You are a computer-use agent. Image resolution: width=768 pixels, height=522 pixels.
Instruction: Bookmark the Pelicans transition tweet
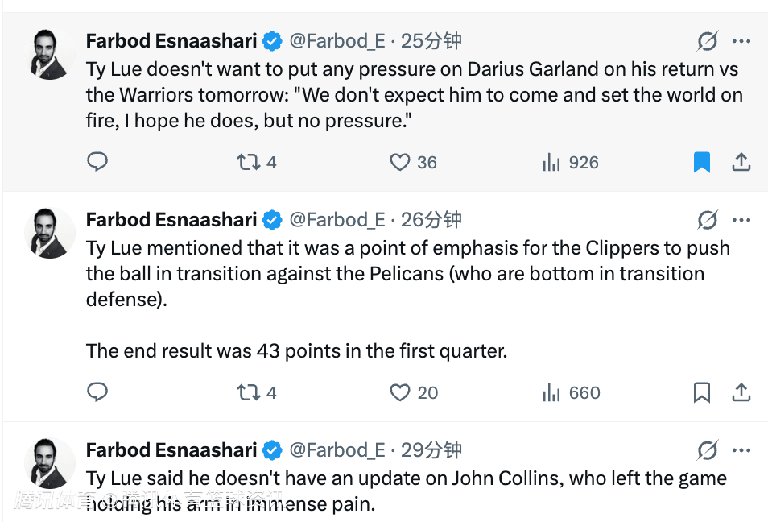(x=702, y=392)
